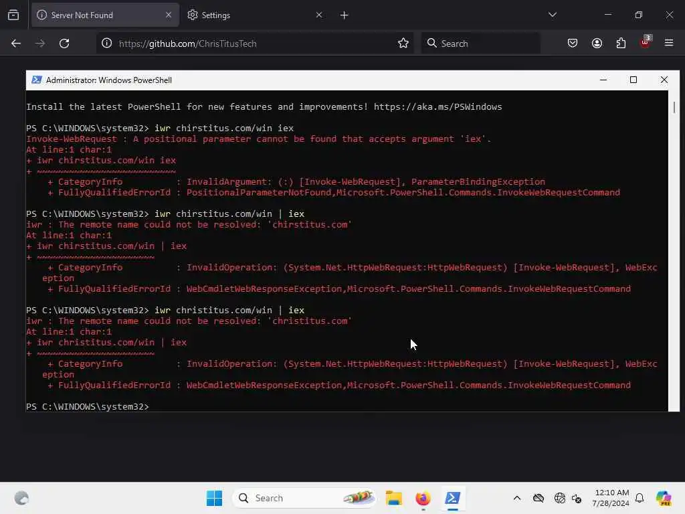The width and height of the screenshot is (685, 514).
Task: Minimize the Firefox browser window
Action: (608, 15)
